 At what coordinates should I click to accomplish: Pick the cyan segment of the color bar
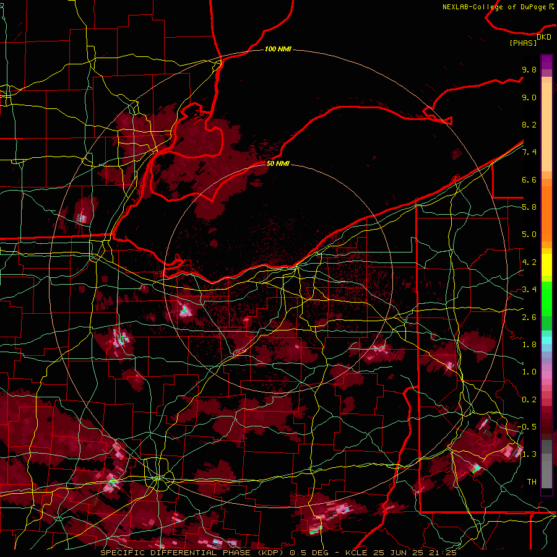(546, 340)
